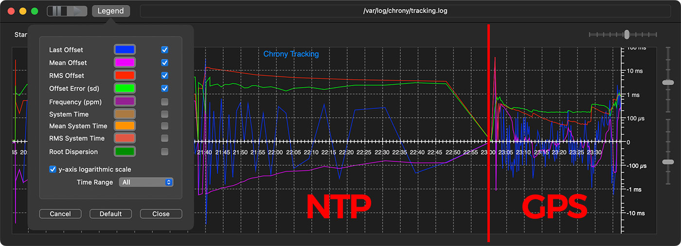Open the dark green Root Dispersion color well
This screenshot has width=681, height=246.
125,152
